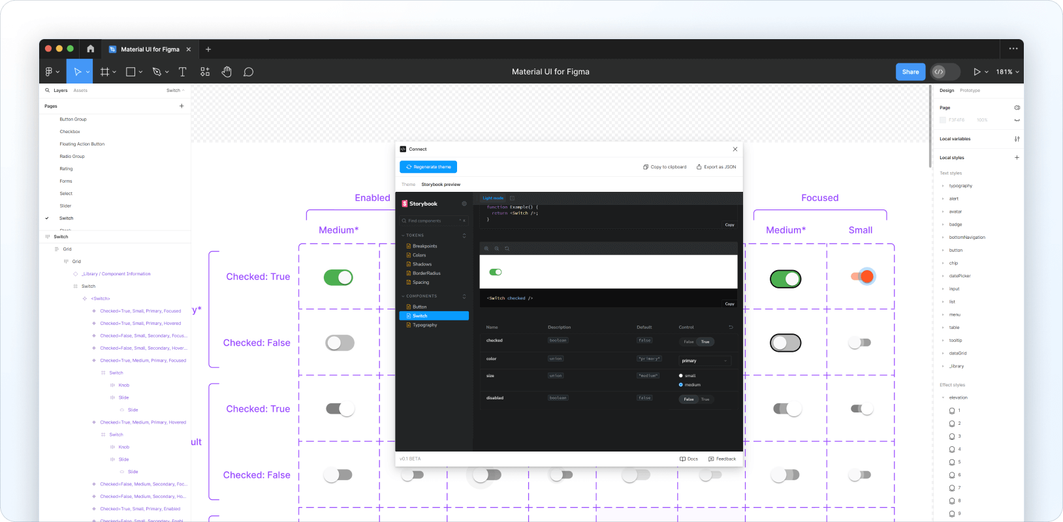
Task: Add a new page with plus icon
Action: pyautogui.click(x=182, y=106)
